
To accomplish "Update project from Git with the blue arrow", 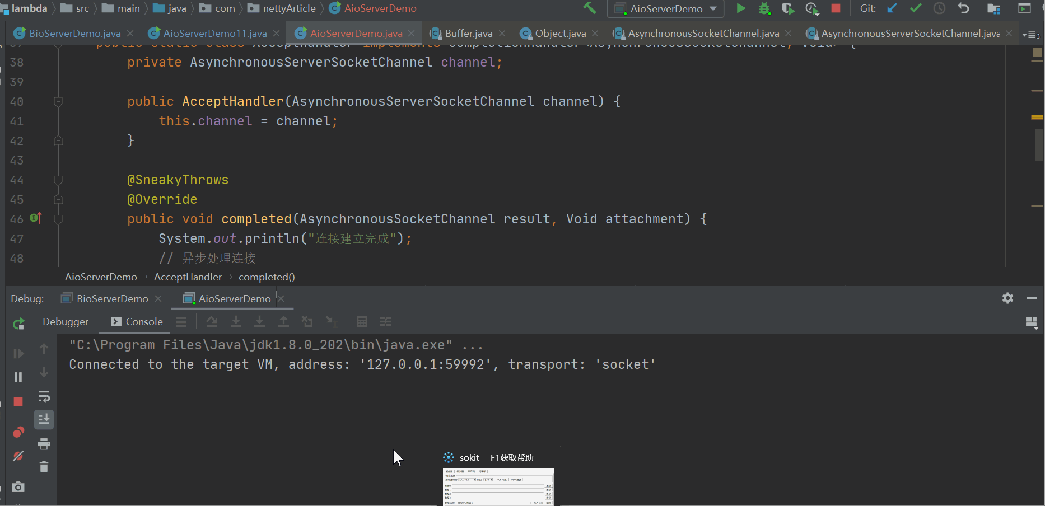I will pos(892,8).
